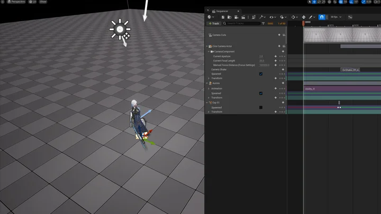
Task: Add an animation to Aurora's Animation track
Action: [276, 89]
